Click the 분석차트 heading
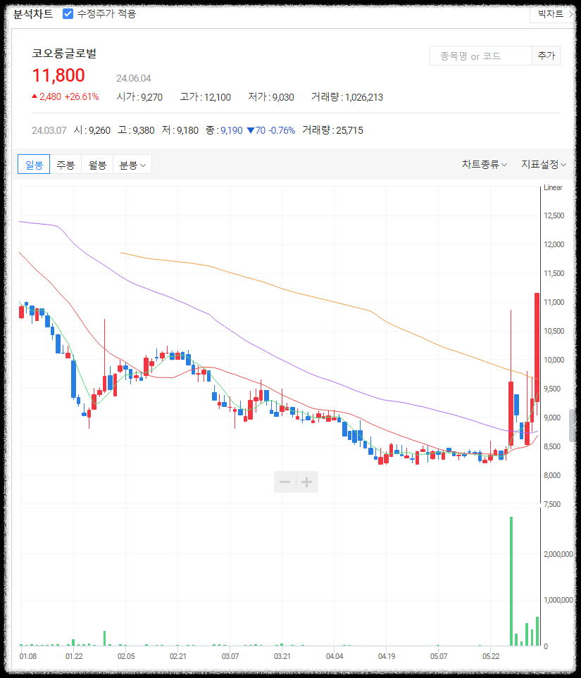This screenshot has width=581, height=678. [x=33, y=14]
